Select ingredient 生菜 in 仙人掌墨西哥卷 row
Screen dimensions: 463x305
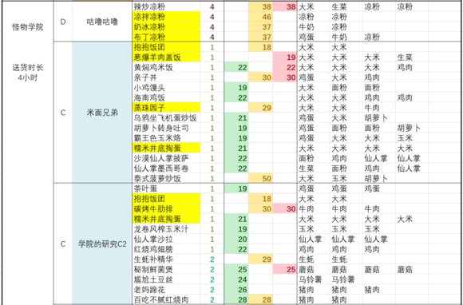pos(307,168)
